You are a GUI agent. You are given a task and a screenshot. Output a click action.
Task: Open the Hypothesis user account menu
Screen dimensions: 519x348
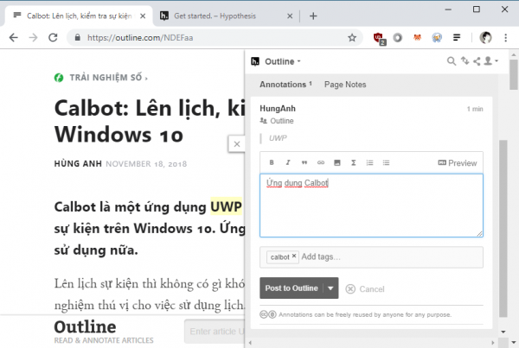pos(490,60)
